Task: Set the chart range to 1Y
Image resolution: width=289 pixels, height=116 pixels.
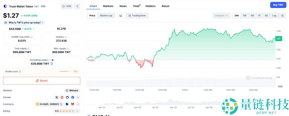Action: 259,16
